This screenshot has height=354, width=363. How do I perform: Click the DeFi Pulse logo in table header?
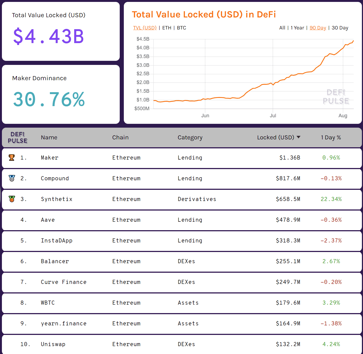pyautogui.click(x=18, y=137)
